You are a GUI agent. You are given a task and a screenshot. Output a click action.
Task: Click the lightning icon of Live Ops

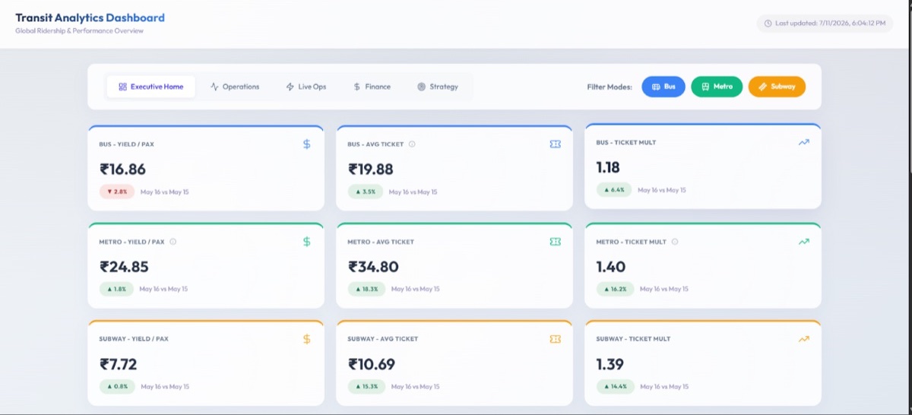[290, 87]
